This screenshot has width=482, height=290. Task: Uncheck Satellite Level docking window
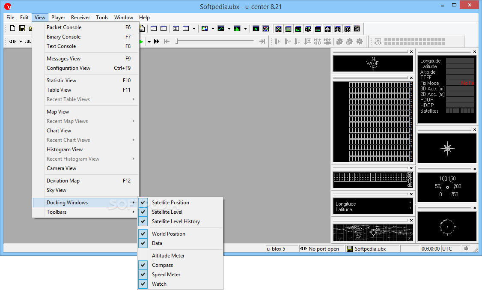[x=180, y=212]
